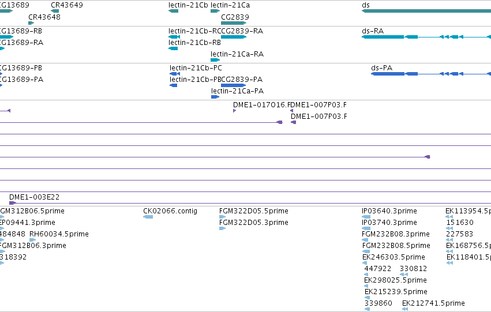The width and height of the screenshot is (491, 312).
Task: Open the EK246303.5prime EST label
Action: click(393, 257)
